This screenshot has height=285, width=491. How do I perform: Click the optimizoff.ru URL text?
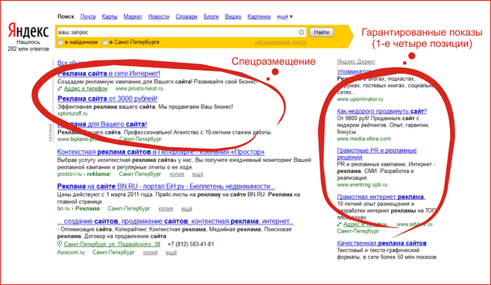[x=72, y=113]
